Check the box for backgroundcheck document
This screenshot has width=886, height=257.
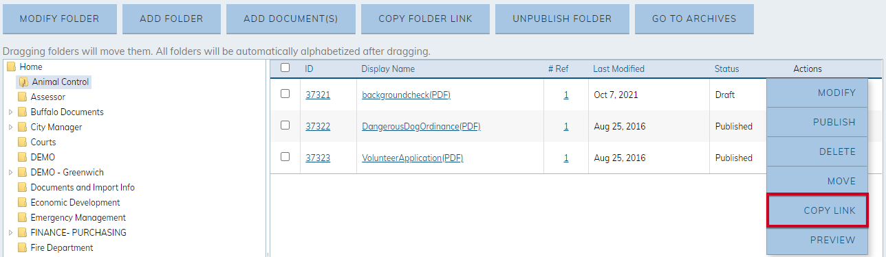285,94
